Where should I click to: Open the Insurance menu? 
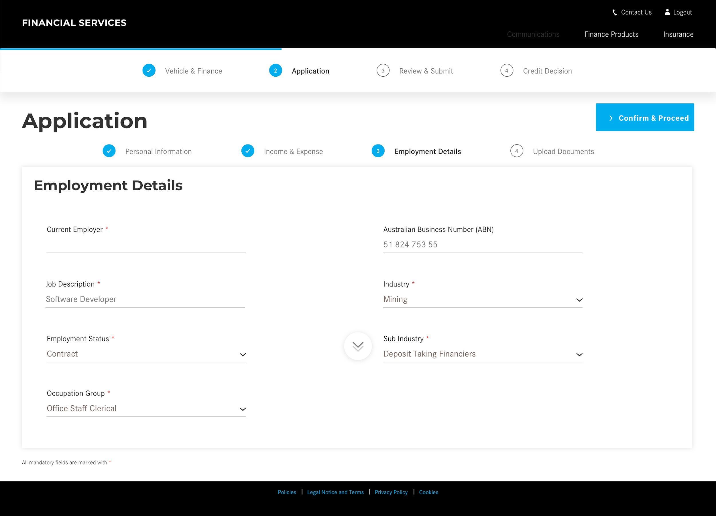click(x=678, y=34)
